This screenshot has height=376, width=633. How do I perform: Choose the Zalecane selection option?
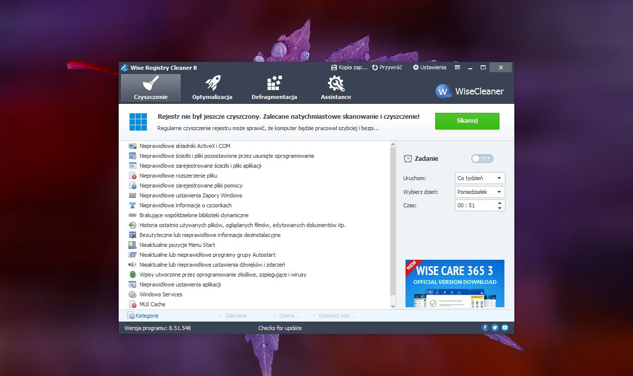[x=235, y=316]
